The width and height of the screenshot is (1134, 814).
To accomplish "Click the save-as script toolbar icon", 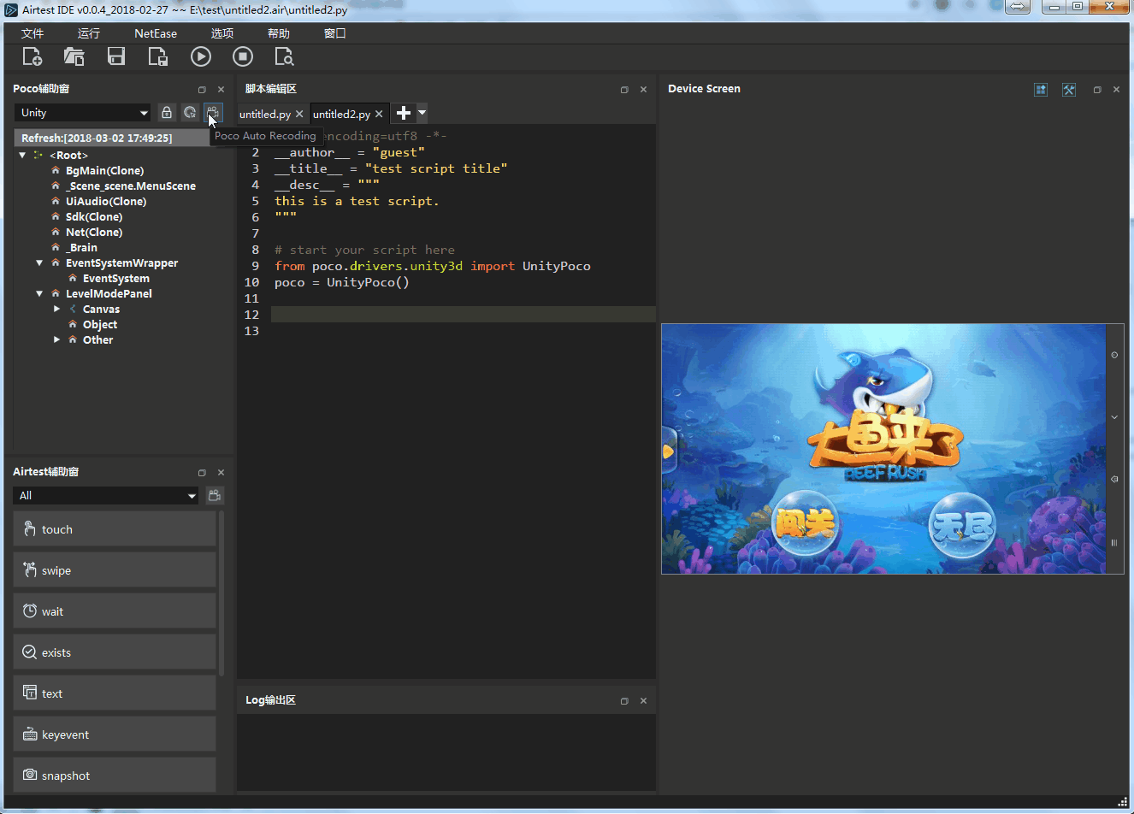I will point(158,56).
